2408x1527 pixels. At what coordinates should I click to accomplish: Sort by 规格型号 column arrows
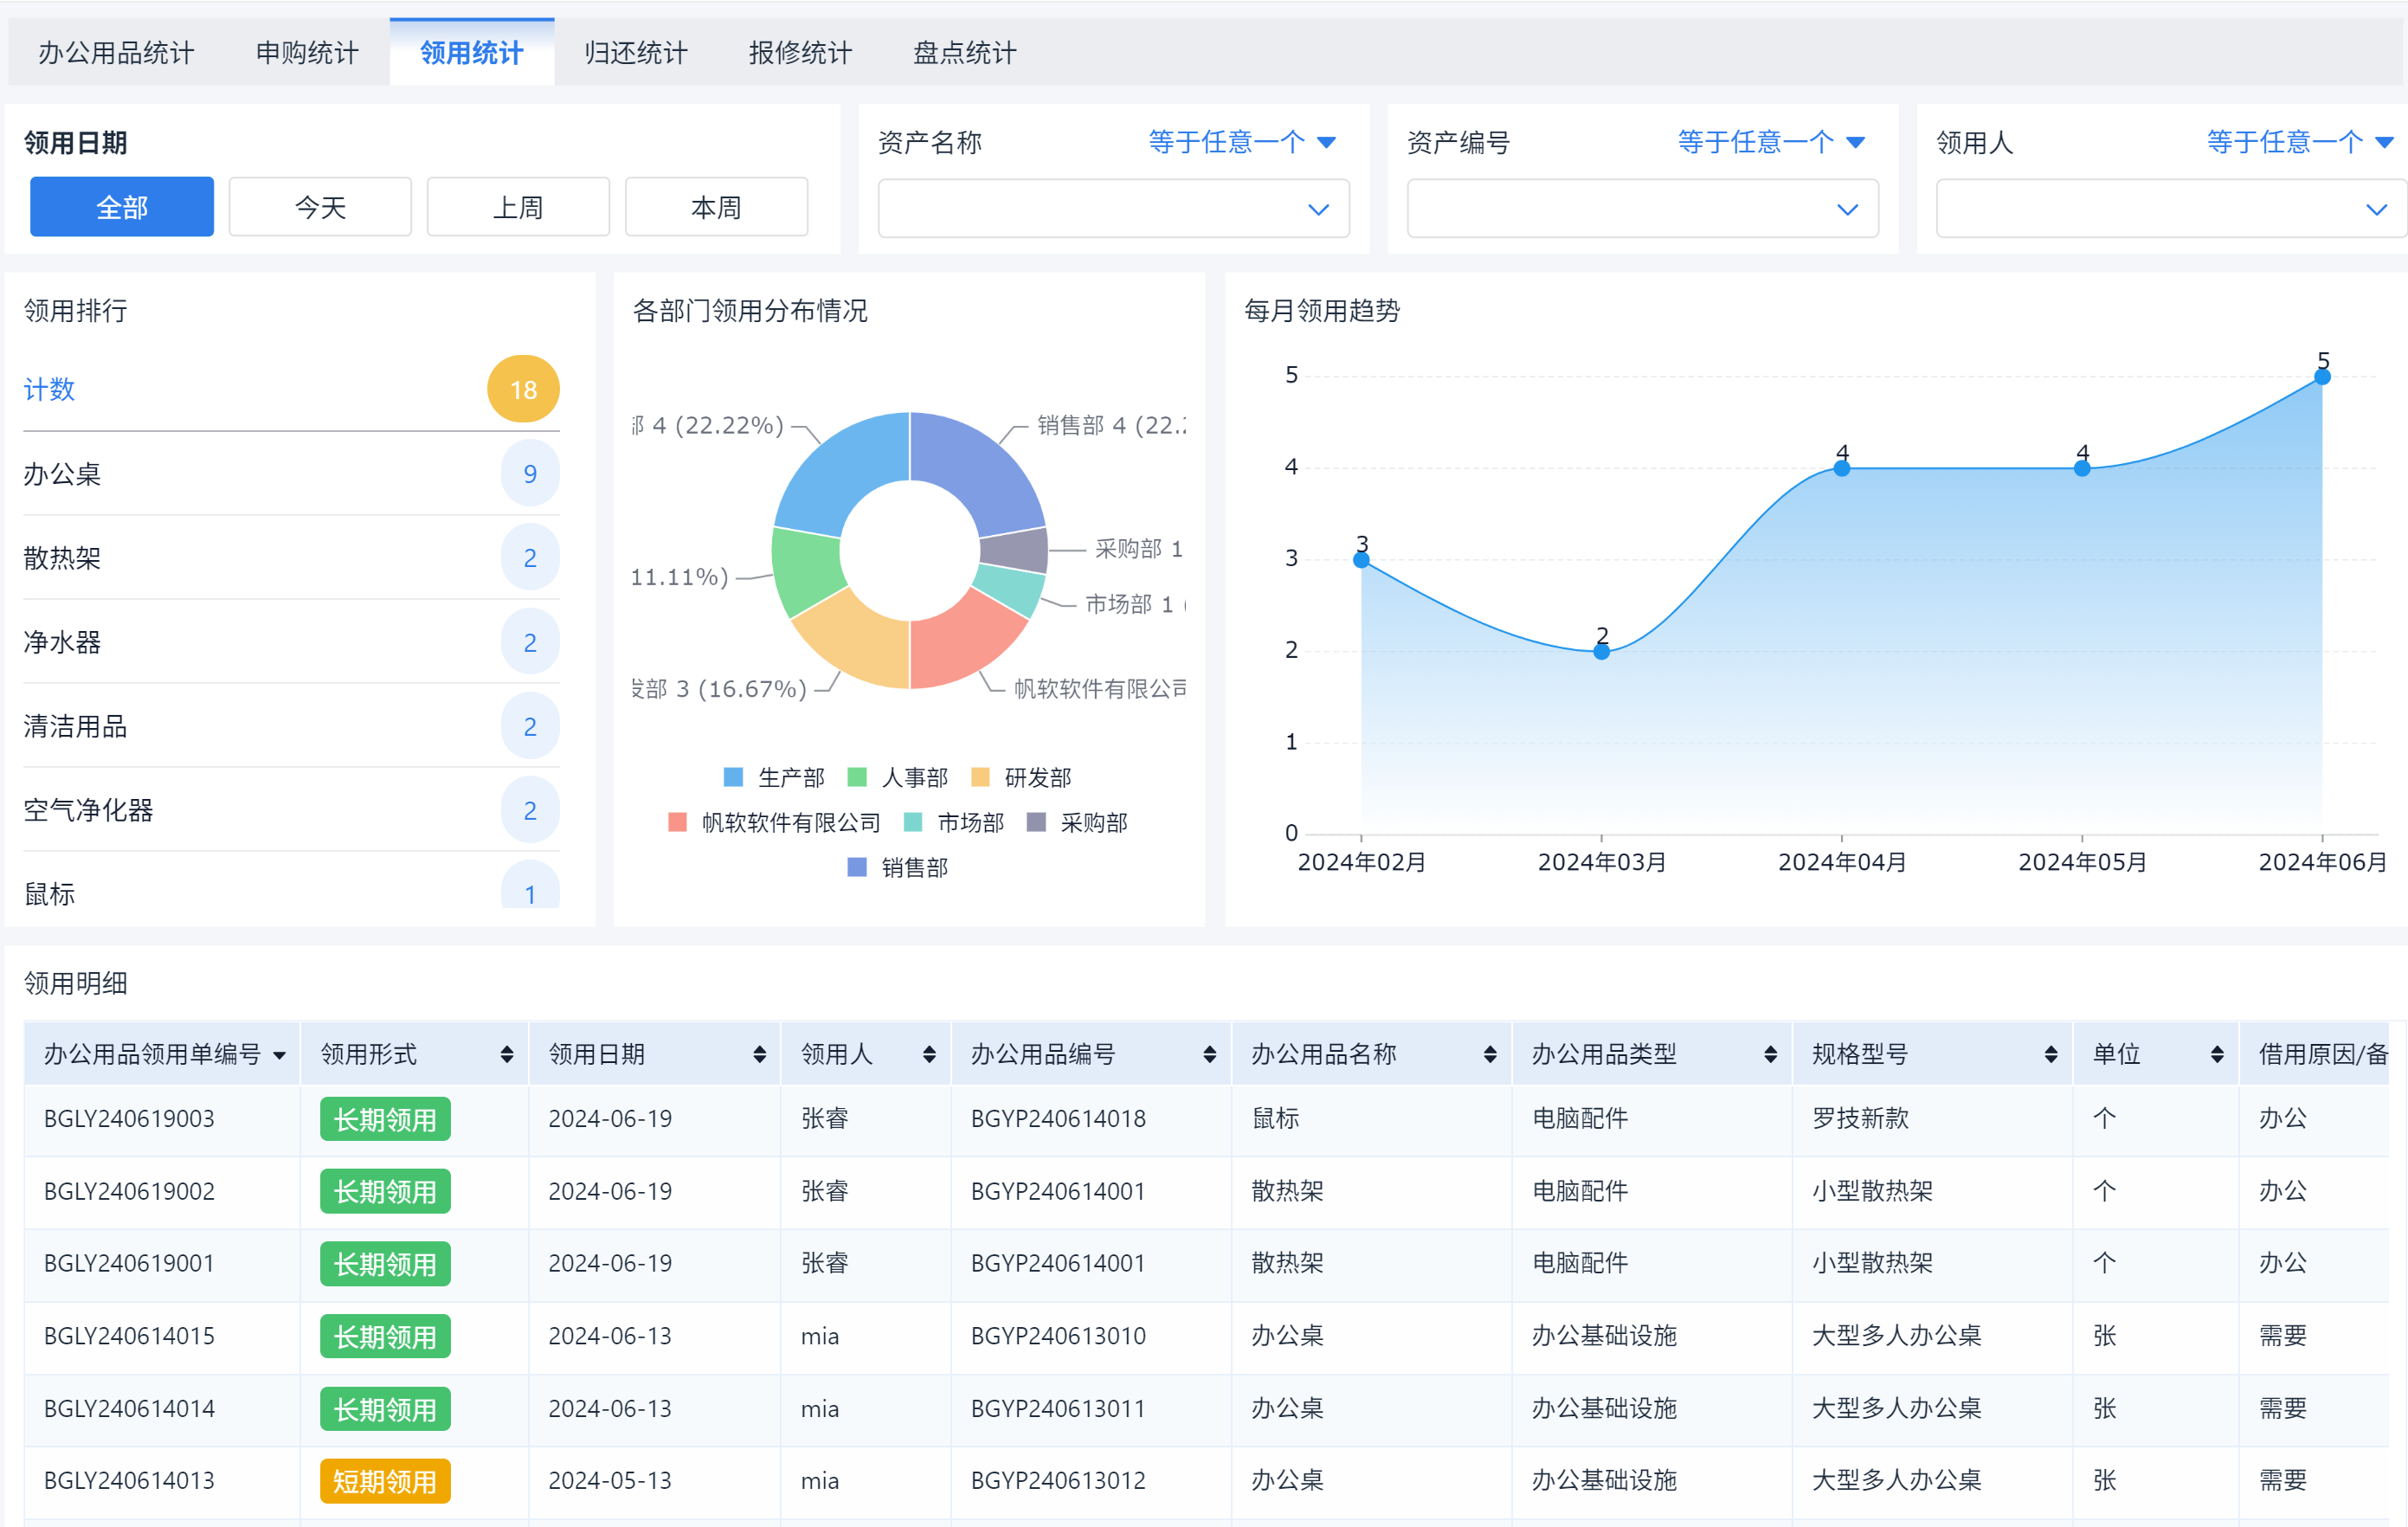2048,1054
